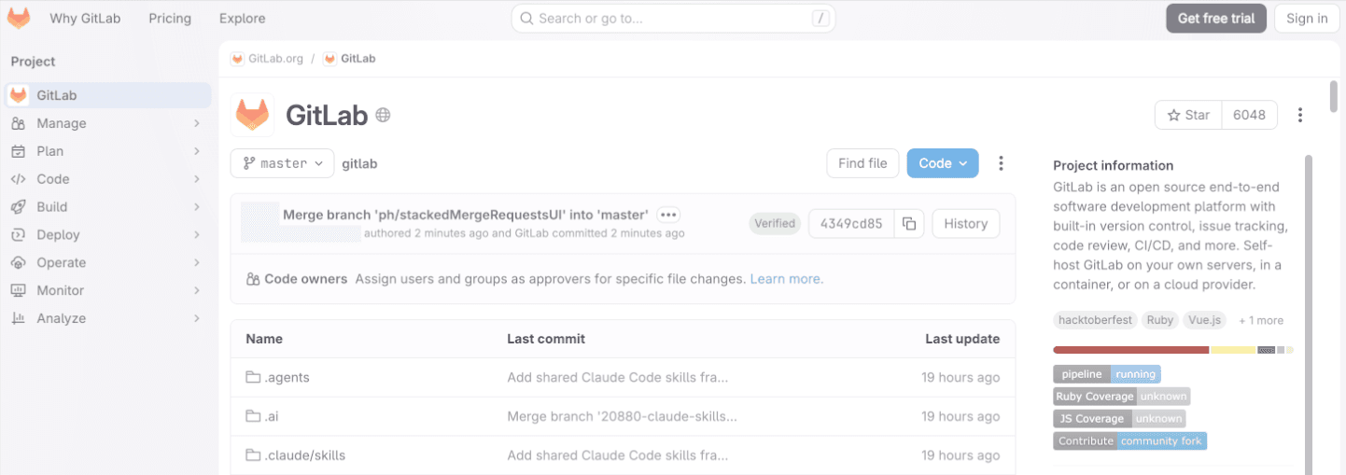Open the Build rocket icon in sidebar
Viewport: 1346px width, 475px height.
click(x=18, y=207)
